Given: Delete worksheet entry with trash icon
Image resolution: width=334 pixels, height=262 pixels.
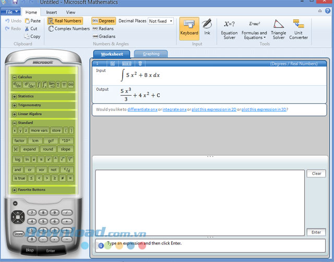Looking at the screenshot, I should [140, 64].
